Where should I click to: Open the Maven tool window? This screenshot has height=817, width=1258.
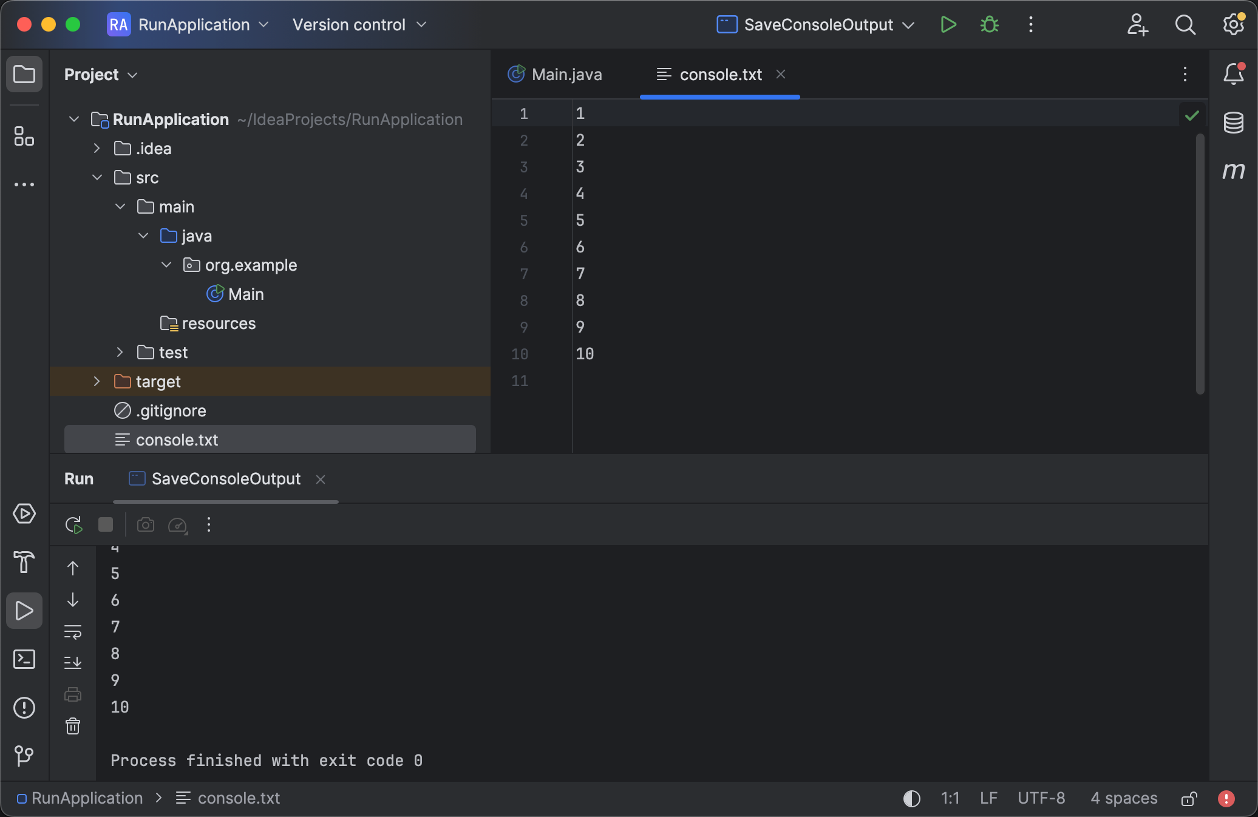(x=1234, y=171)
